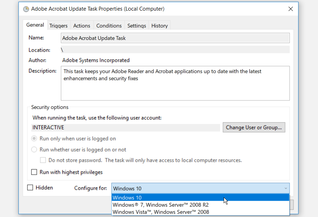Click inside the task Name field

point(175,38)
